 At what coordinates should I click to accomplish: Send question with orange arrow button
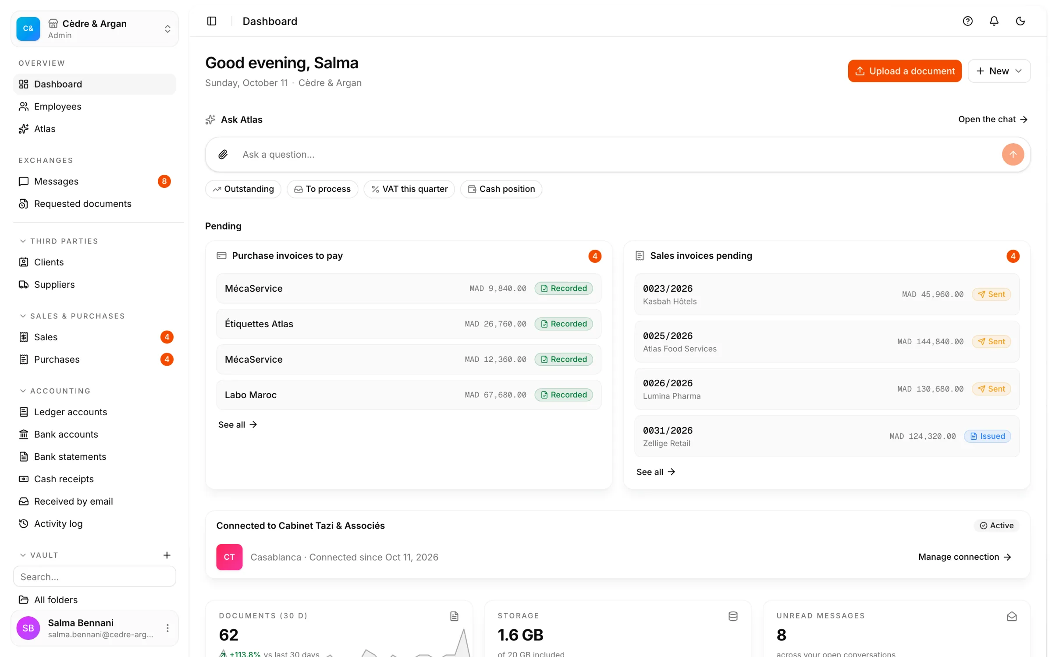1013,154
